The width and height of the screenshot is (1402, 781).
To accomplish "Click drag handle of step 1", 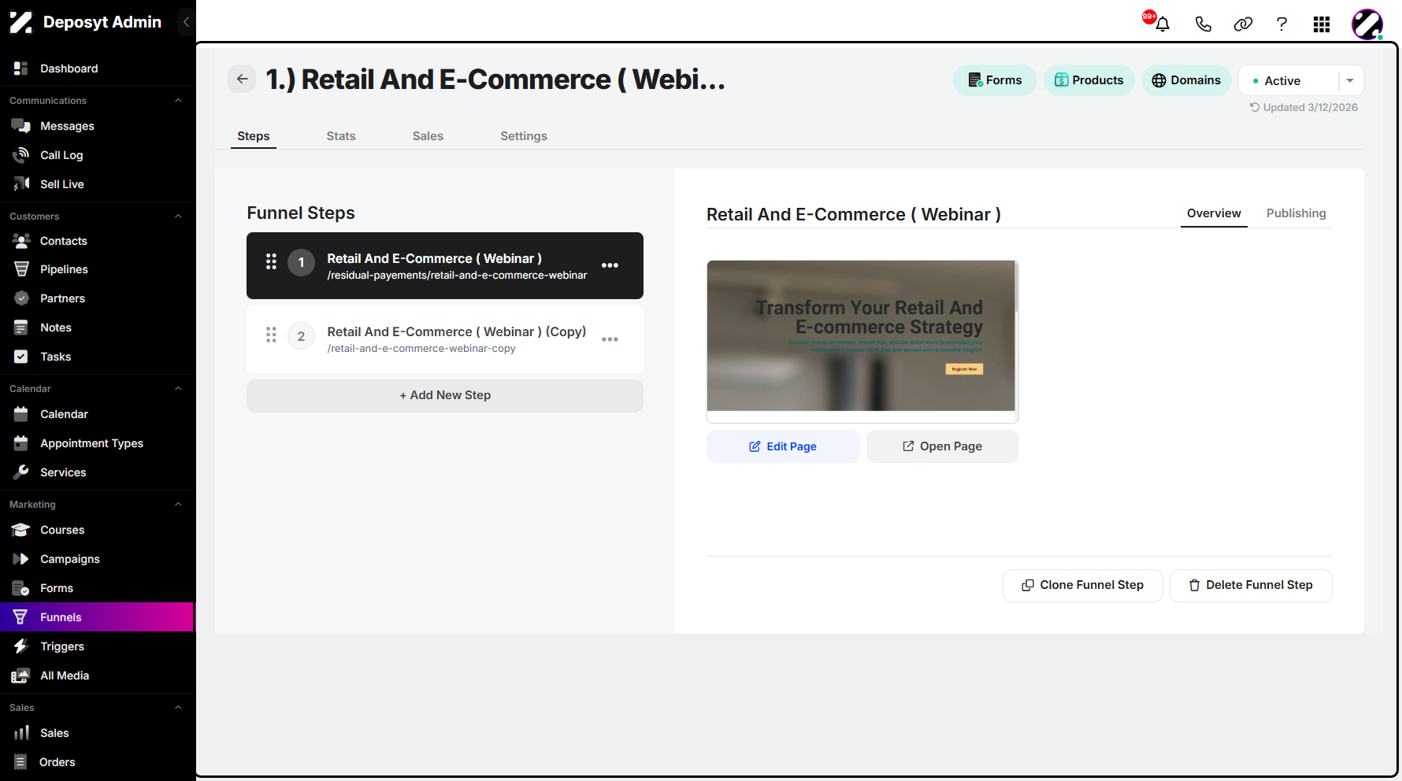I will click(x=271, y=261).
